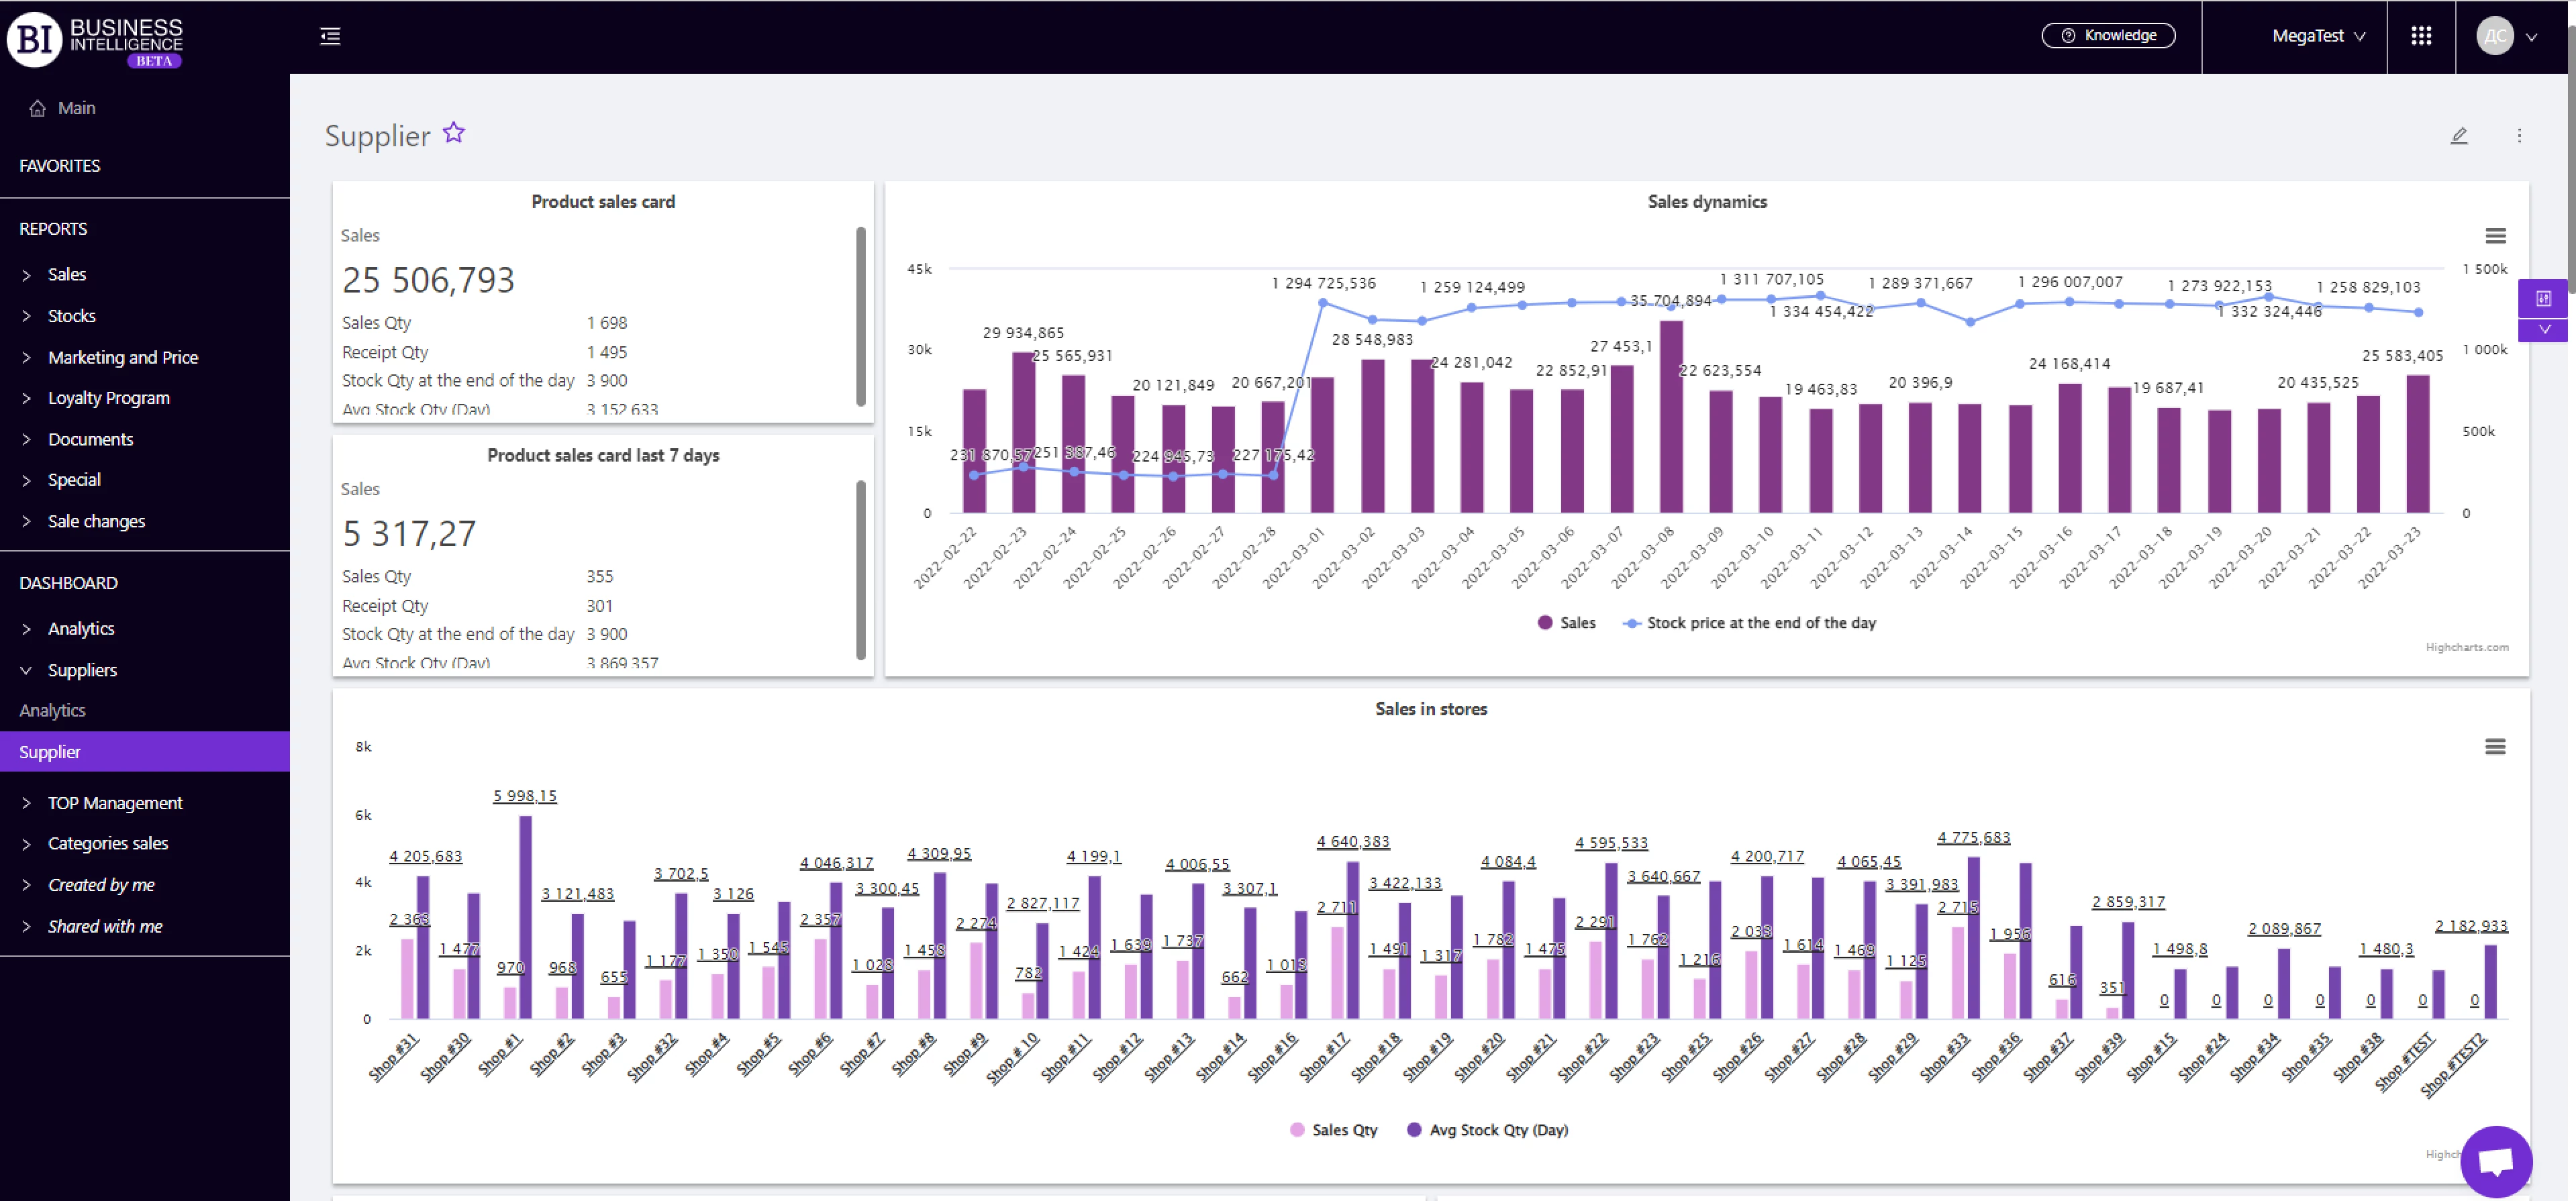Open the filter panel icon on the right

(2543, 298)
